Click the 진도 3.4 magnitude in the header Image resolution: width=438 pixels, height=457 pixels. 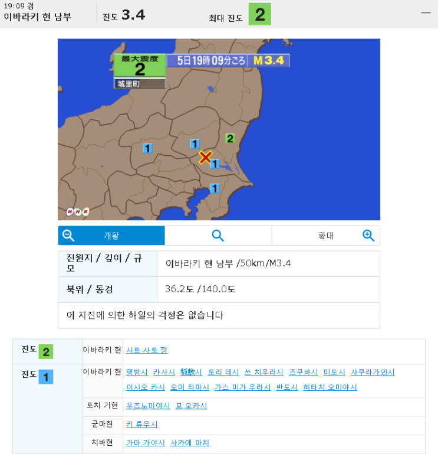pyautogui.click(x=124, y=15)
